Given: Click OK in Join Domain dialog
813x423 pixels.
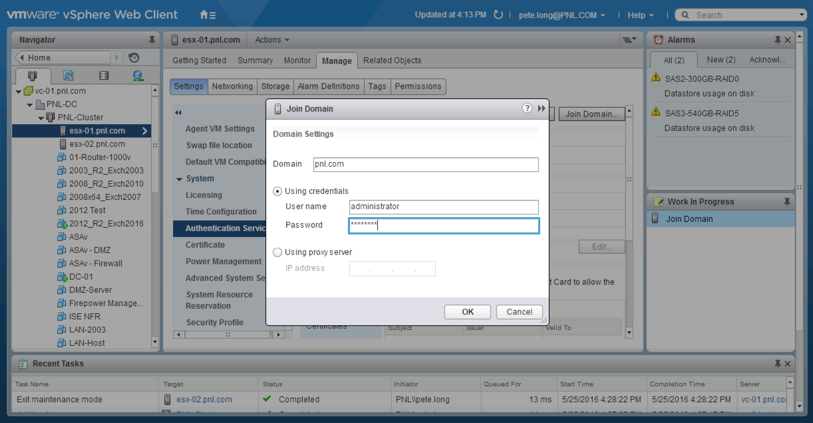Looking at the screenshot, I should 468,312.
